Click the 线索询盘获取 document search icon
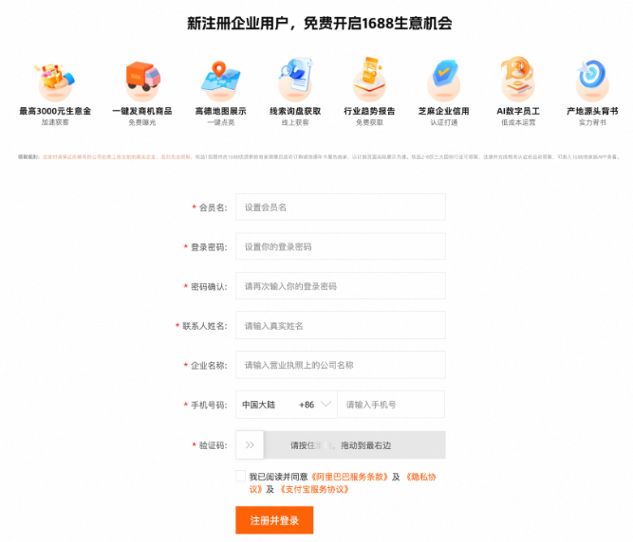The image size is (633, 542). tap(295, 80)
